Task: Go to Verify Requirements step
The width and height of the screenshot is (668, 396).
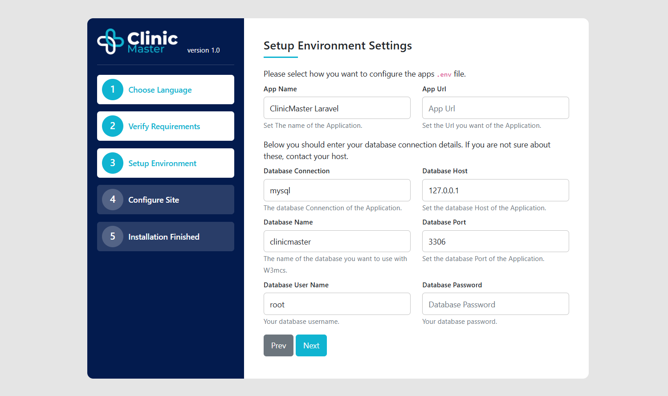Action: (164, 127)
